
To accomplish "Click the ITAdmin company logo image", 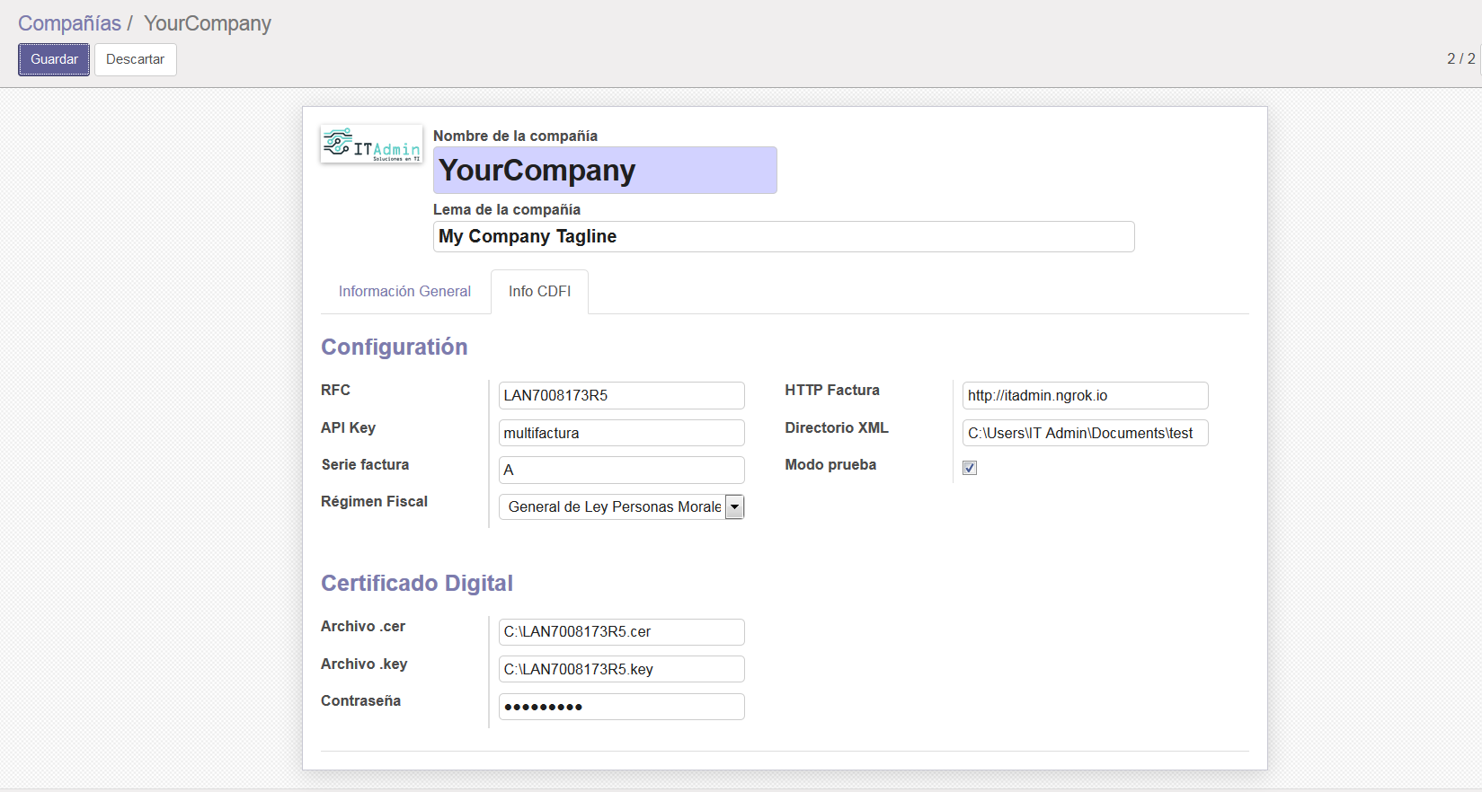I will pos(371,145).
